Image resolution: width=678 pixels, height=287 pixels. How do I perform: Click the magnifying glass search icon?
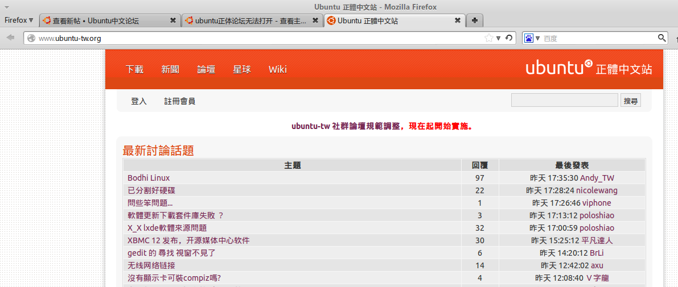662,38
